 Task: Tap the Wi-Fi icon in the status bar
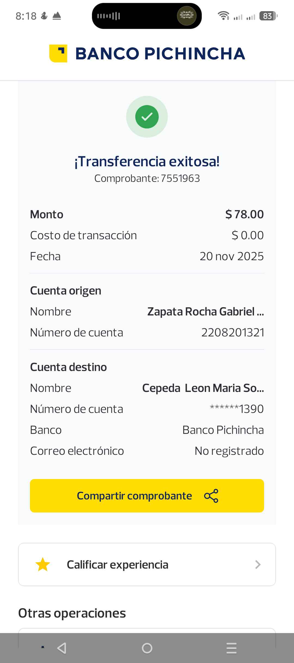(x=223, y=16)
